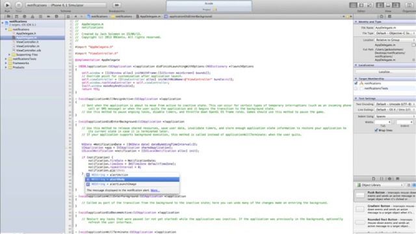Show the File inspector tab
Viewport: 416px width, 234px height.
click(382, 16)
